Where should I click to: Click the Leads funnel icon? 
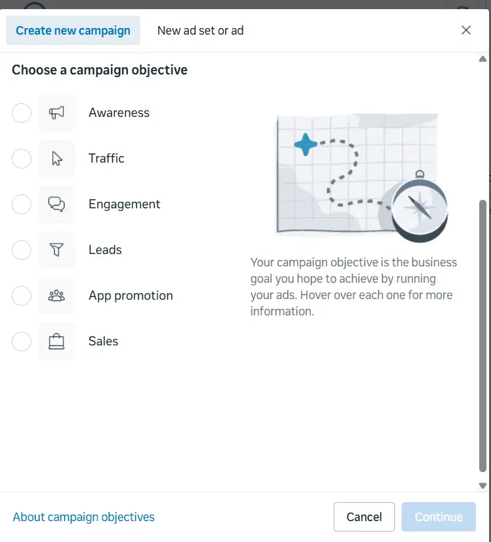[57, 250]
